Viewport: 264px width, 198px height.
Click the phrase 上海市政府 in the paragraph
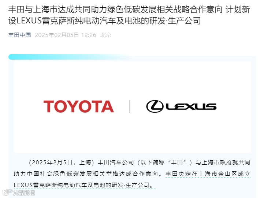tap(216, 162)
